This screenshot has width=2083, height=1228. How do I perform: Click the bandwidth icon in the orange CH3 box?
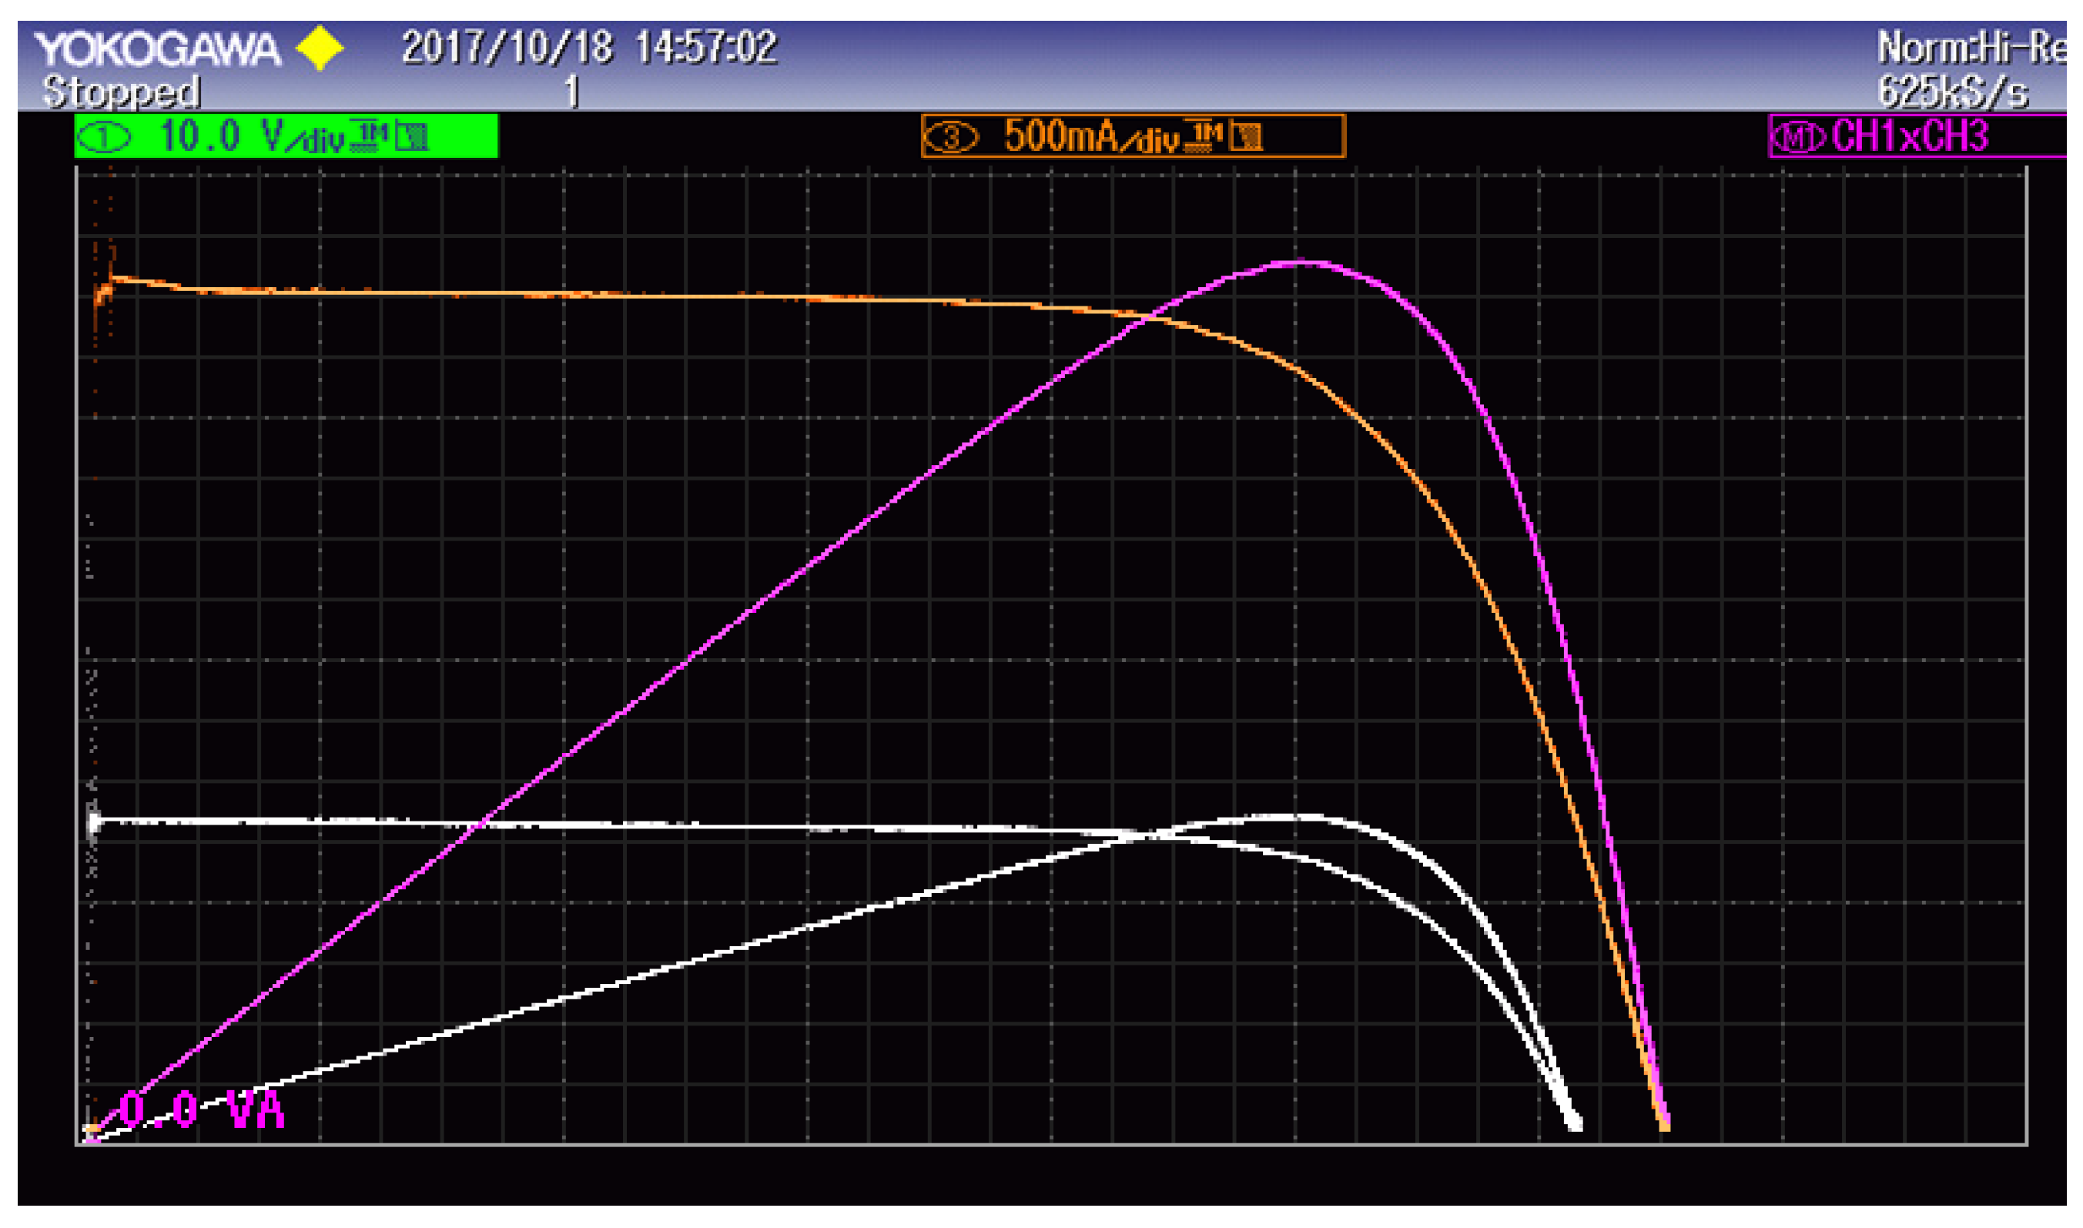[1246, 136]
